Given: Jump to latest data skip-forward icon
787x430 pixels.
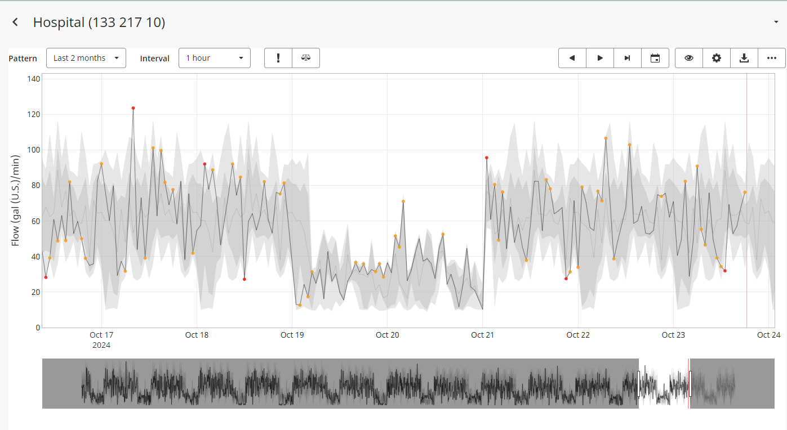Looking at the screenshot, I should [x=628, y=58].
